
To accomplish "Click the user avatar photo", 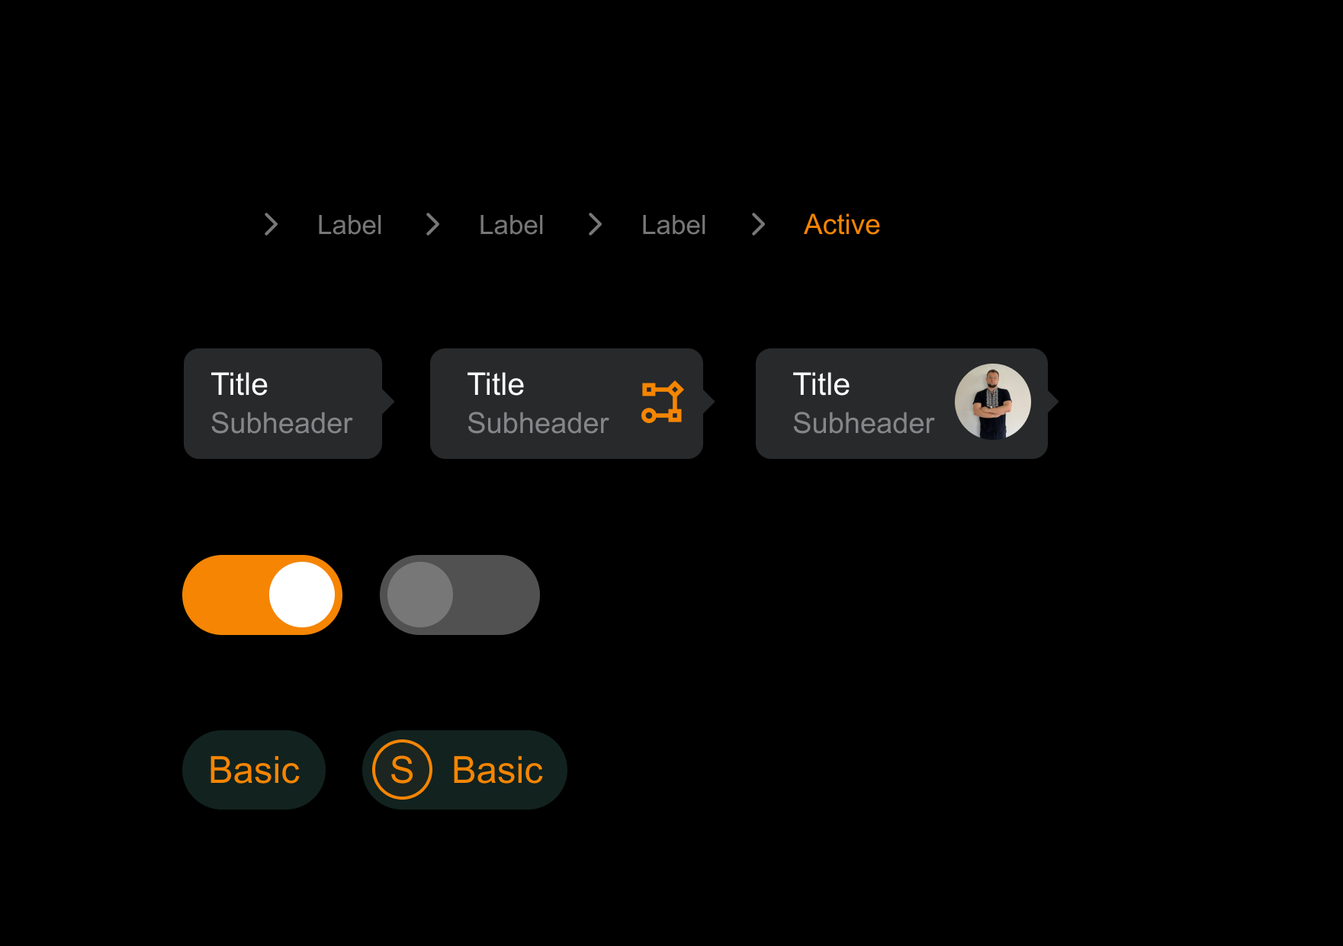I will coord(992,402).
